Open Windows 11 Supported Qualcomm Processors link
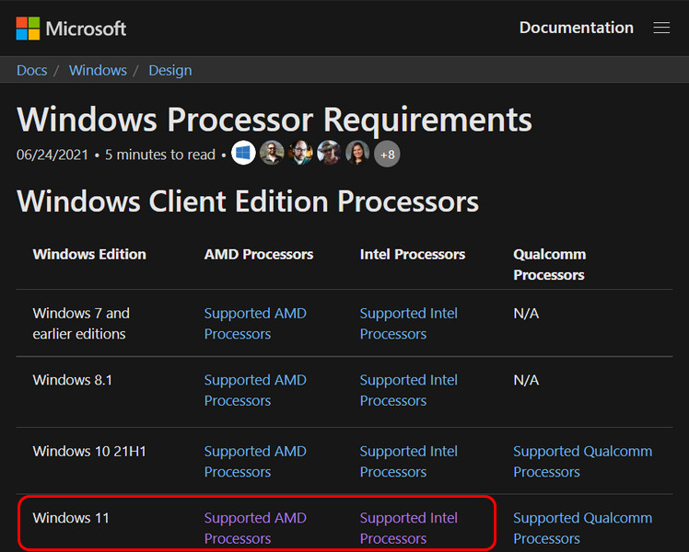This screenshot has width=689, height=552. point(582,528)
